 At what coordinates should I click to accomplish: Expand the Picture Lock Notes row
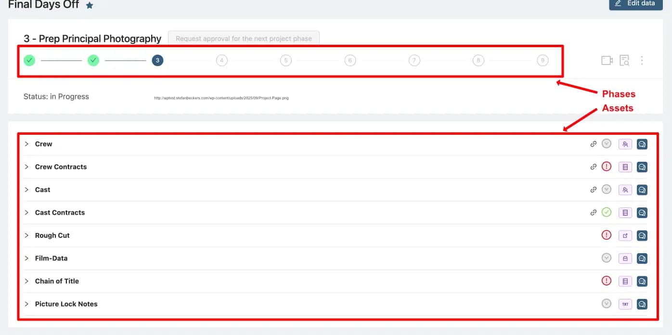pyautogui.click(x=27, y=304)
